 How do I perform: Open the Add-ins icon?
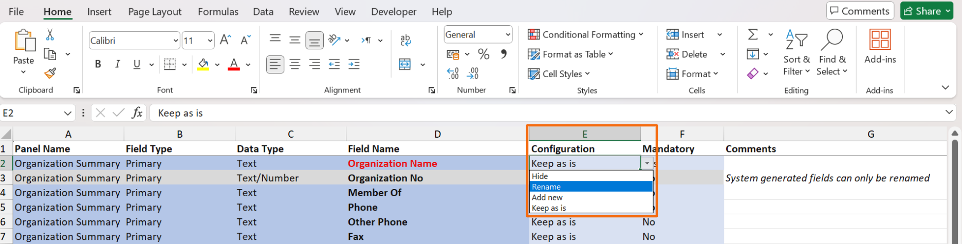coord(880,46)
